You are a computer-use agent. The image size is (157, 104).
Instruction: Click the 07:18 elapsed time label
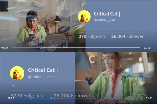pos(5,48)
